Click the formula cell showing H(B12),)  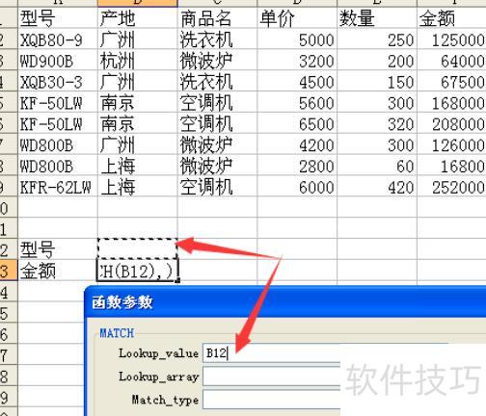138,271
